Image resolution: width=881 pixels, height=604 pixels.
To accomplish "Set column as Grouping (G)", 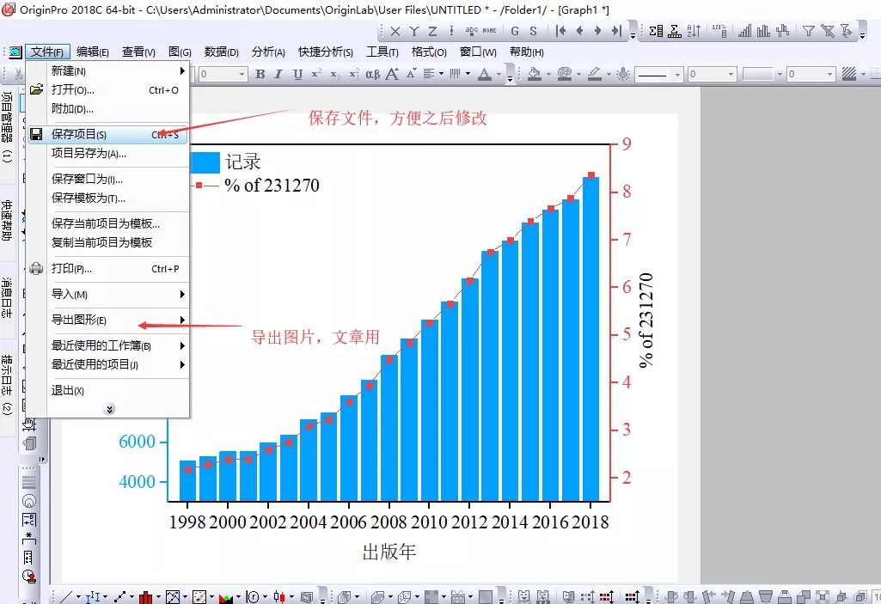I will coord(515,32).
